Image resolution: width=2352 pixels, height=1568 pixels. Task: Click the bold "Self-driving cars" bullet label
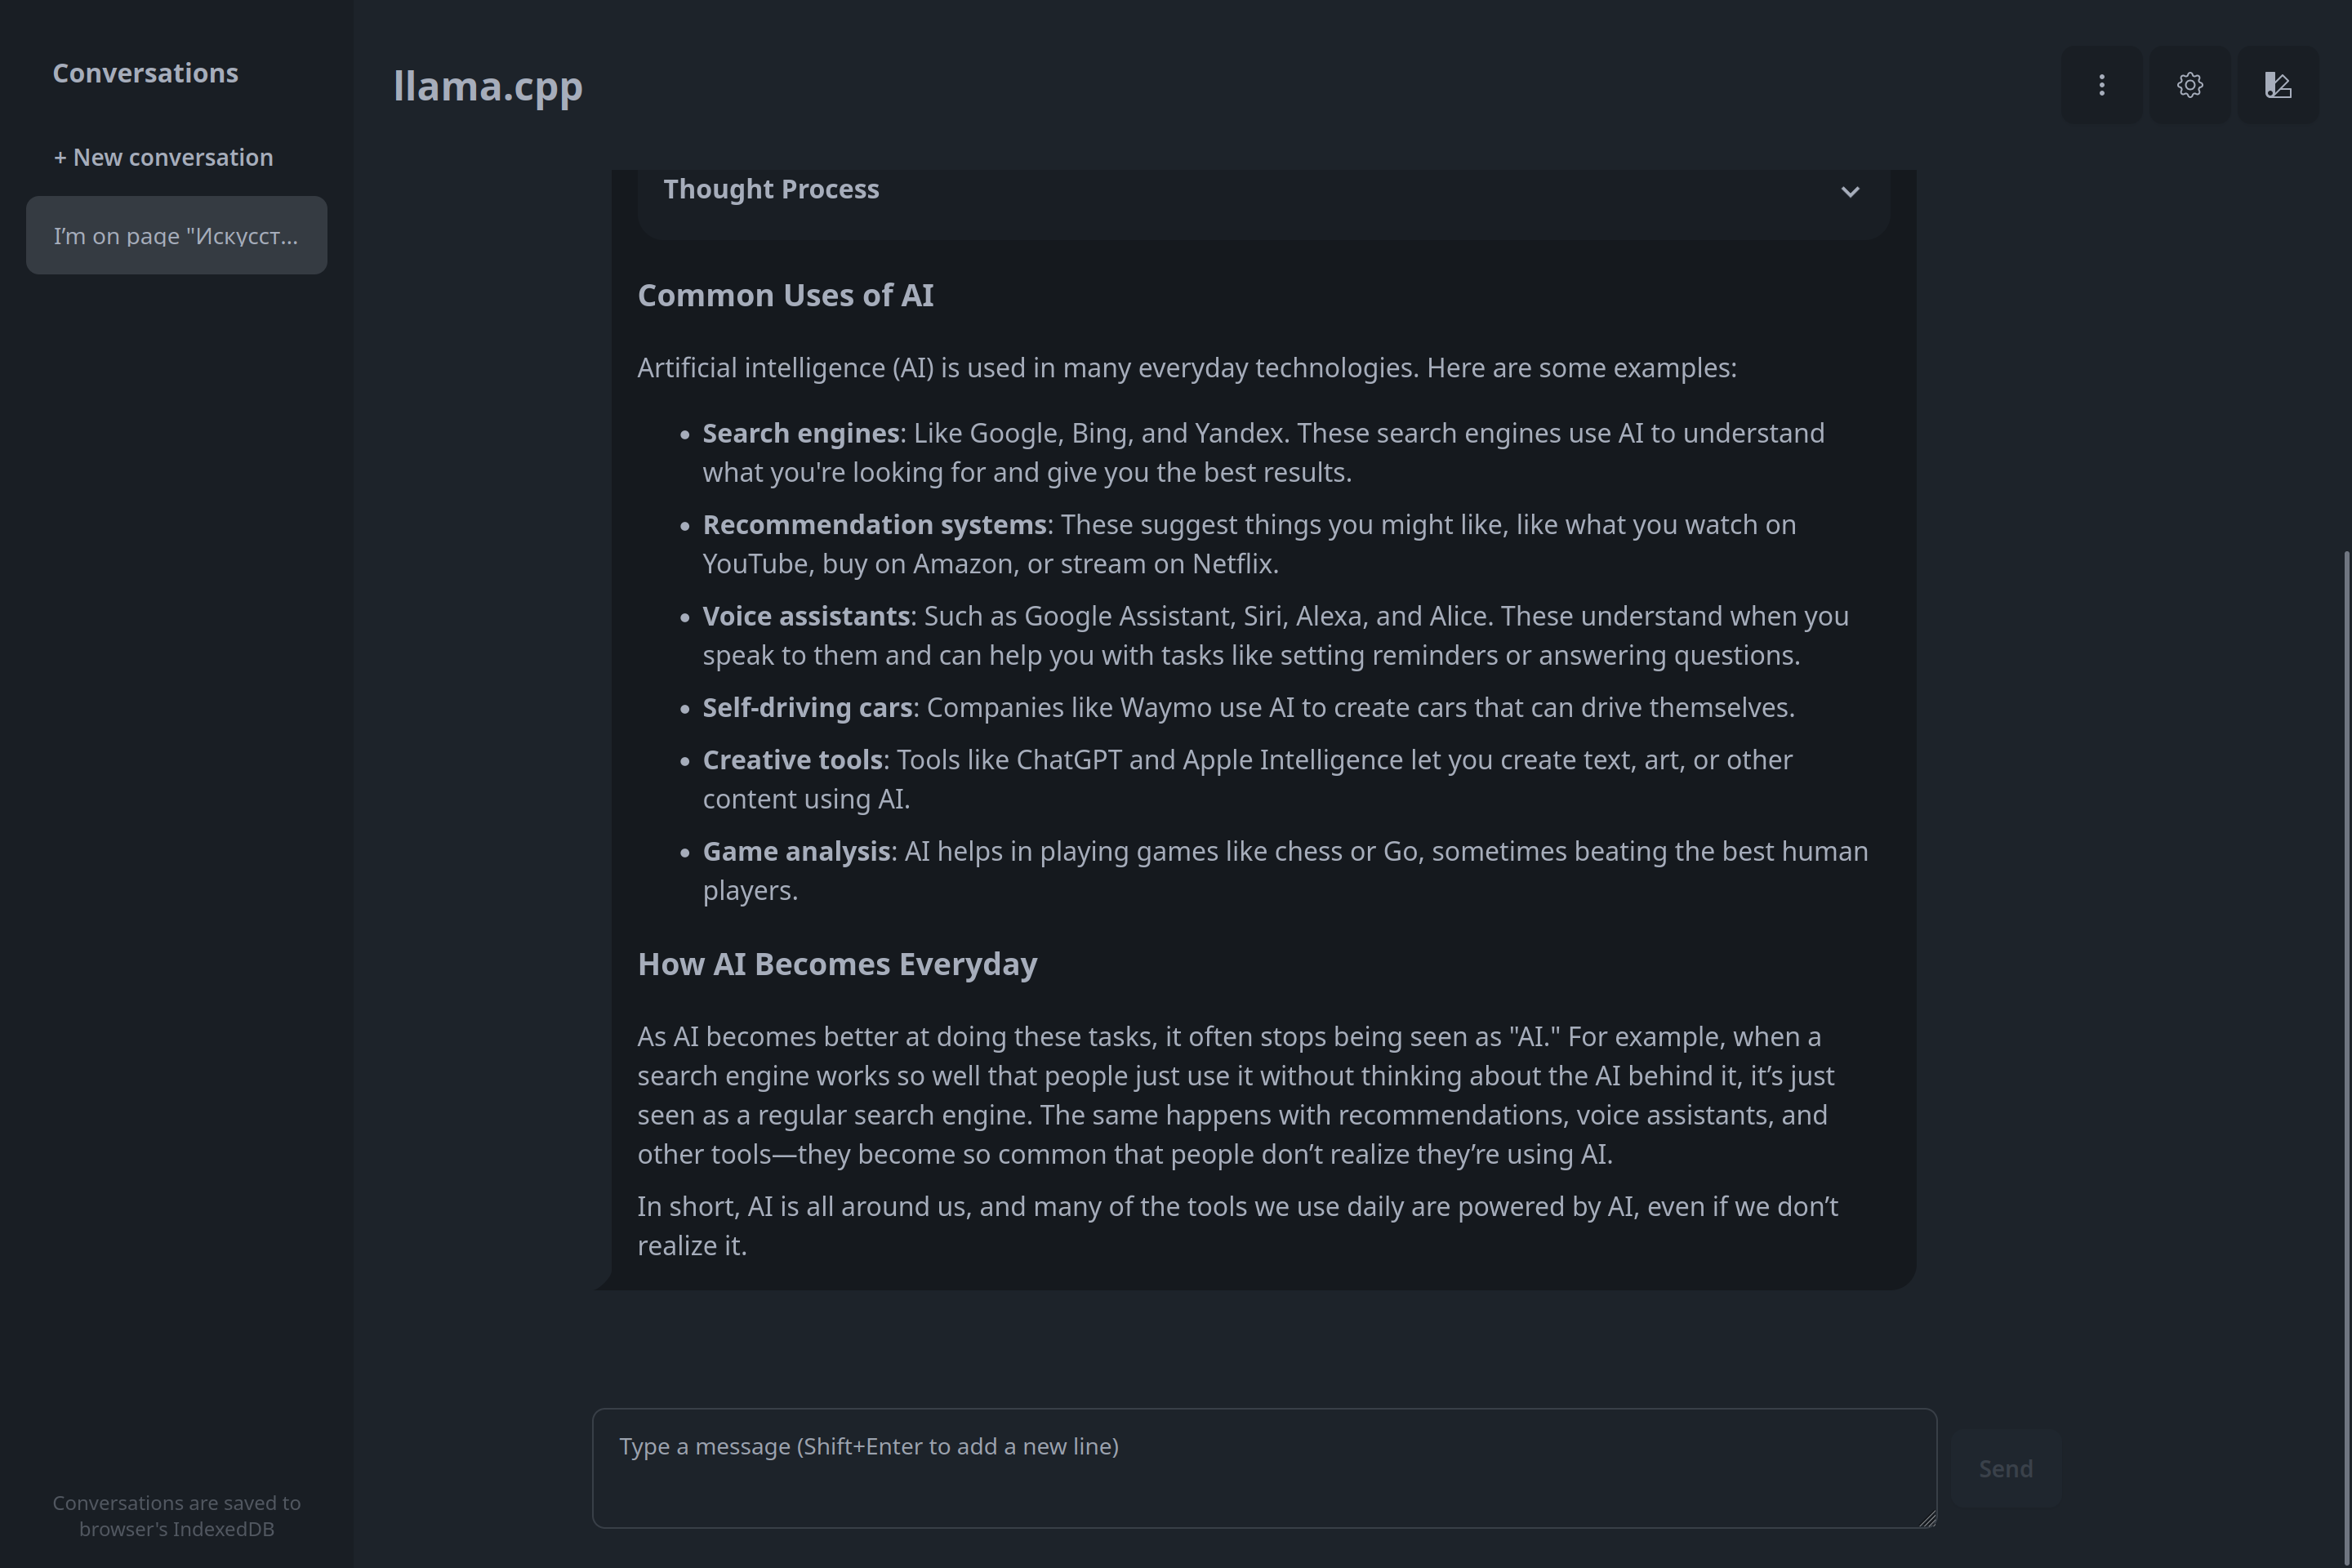coord(807,708)
